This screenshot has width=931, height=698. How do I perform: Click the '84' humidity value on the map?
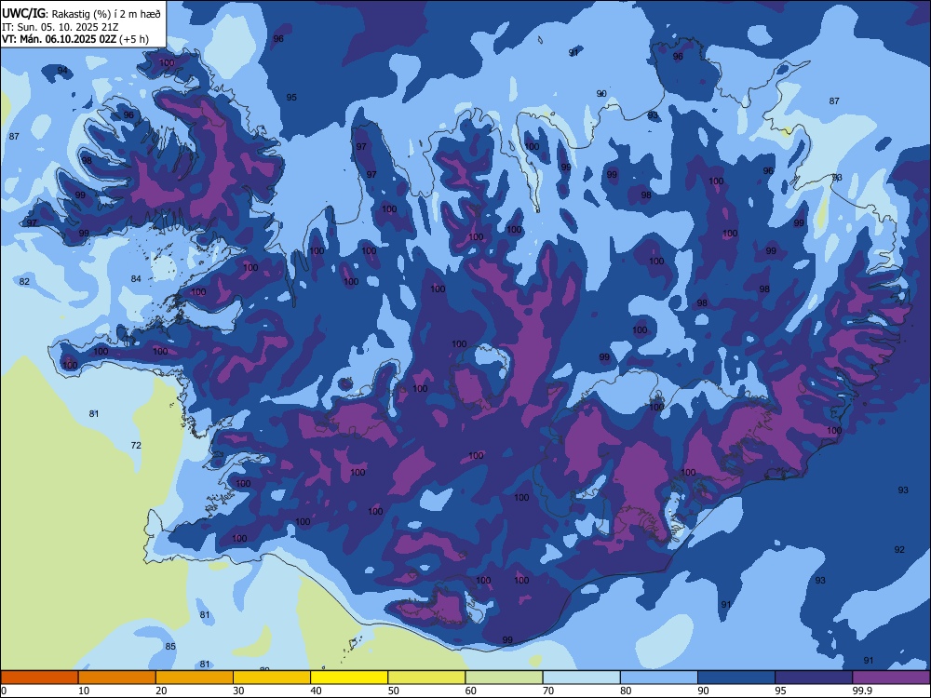136,278
